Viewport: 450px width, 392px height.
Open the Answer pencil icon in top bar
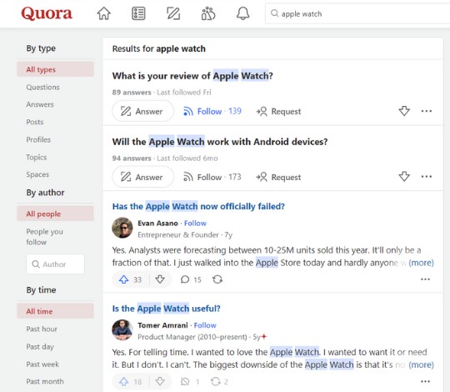click(x=173, y=13)
